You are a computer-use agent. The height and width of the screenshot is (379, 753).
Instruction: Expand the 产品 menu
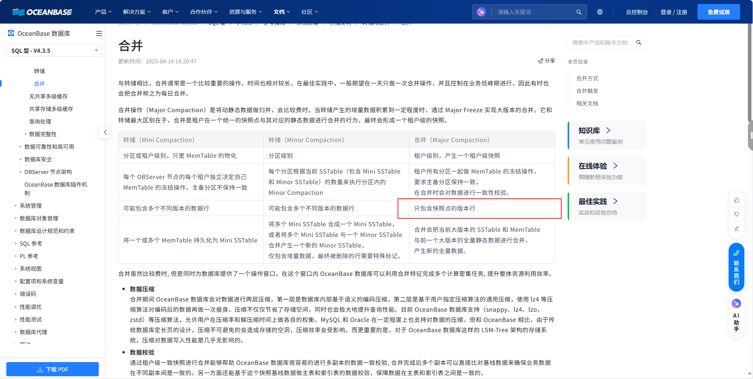(x=103, y=12)
